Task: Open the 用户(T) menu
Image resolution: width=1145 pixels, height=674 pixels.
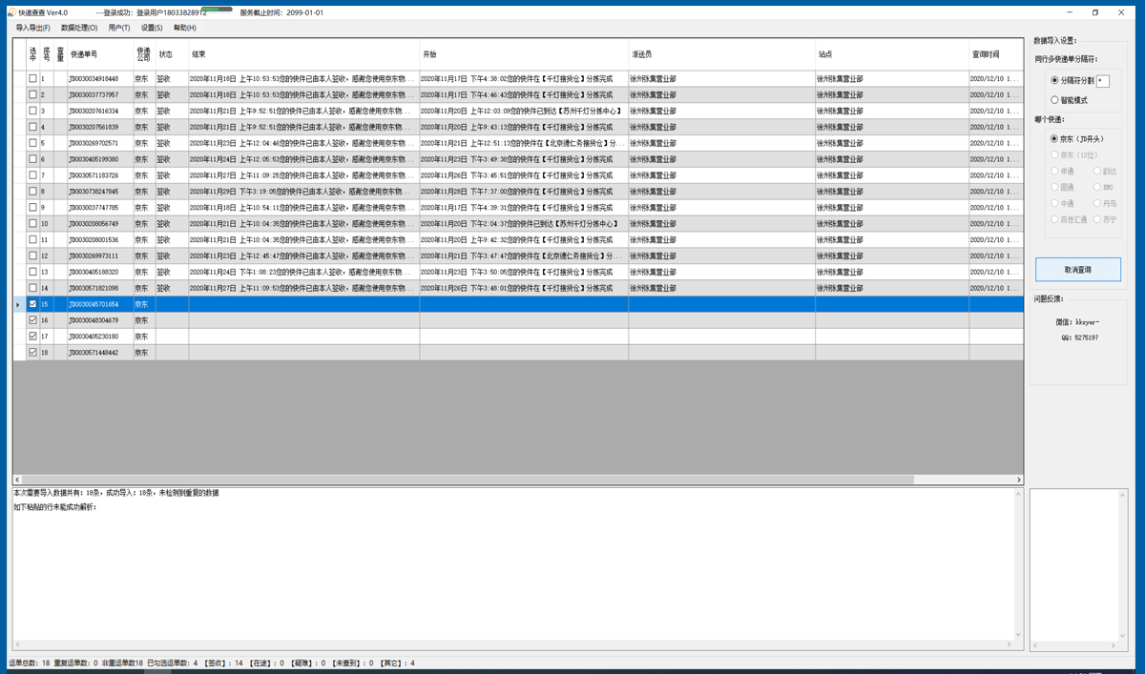Action: 119,28
